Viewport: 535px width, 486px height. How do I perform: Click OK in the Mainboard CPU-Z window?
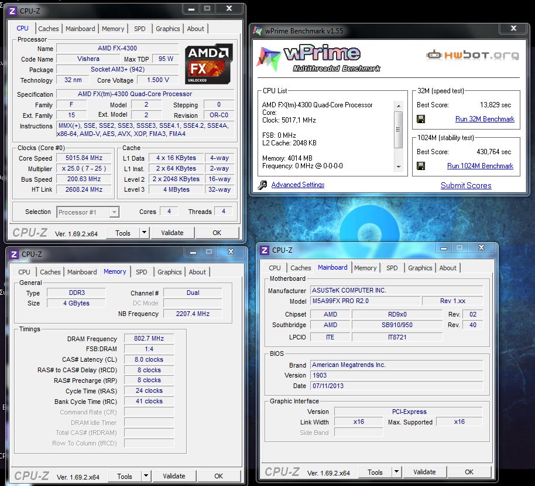tap(469, 472)
